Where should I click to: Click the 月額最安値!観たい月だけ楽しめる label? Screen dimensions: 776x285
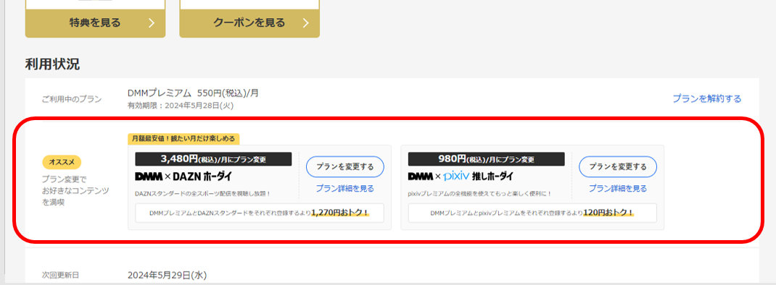(183, 139)
